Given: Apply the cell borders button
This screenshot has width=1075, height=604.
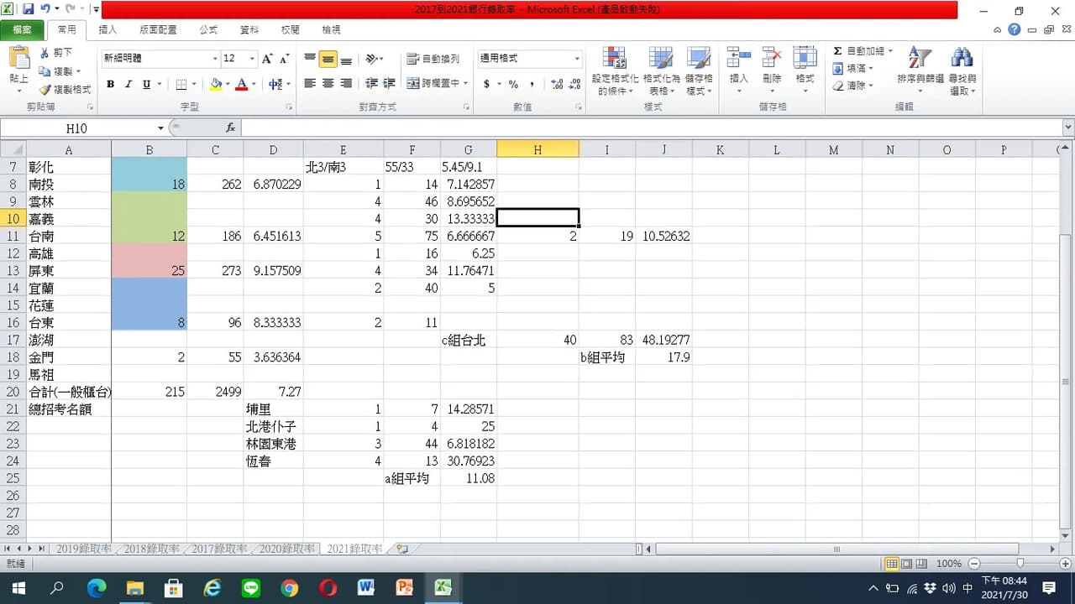Looking at the screenshot, I should point(181,84).
